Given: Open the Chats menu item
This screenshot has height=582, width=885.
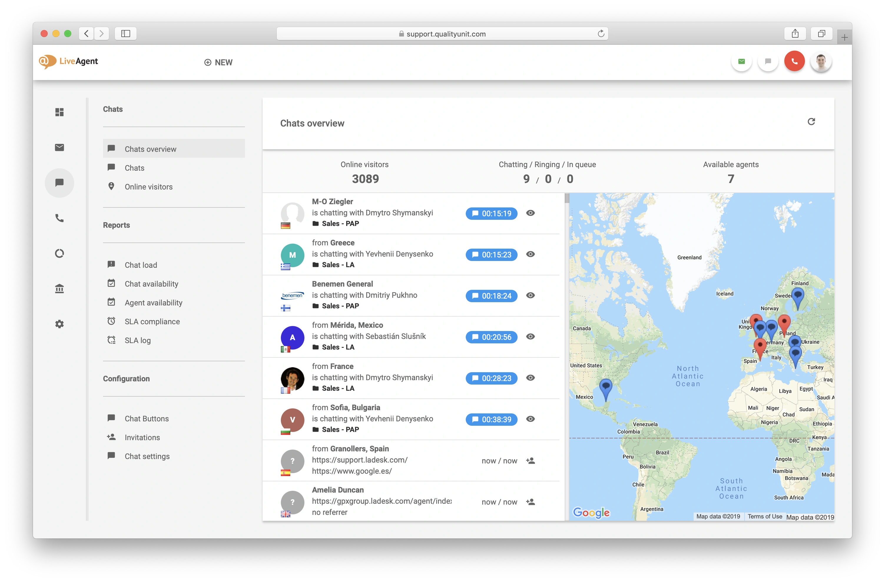Looking at the screenshot, I should pyautogui.click(x=174, y=168).
